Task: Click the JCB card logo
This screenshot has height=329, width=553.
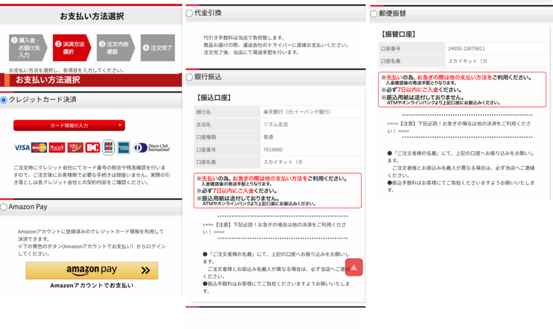Action: (x=108, y=147)
